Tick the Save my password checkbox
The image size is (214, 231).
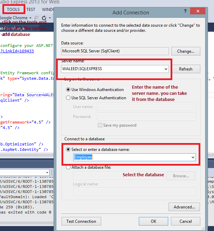(100, 125)
